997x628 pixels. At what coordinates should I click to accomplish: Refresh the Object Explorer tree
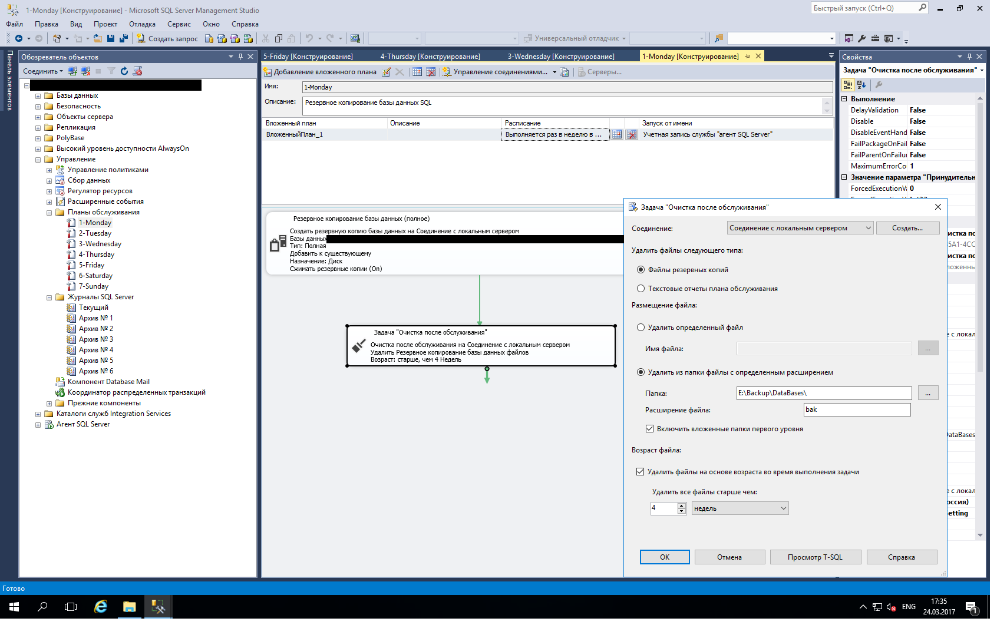coord(124,71)
